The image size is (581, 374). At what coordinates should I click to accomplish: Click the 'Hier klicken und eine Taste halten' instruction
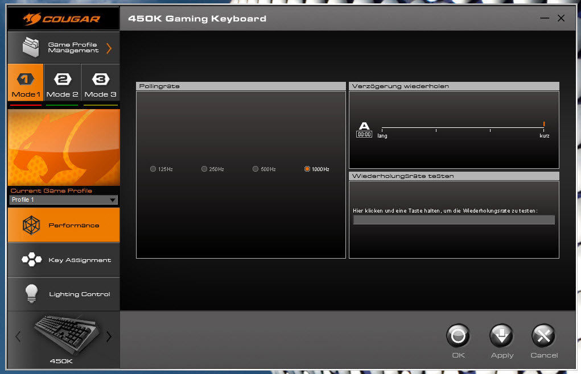445,211
